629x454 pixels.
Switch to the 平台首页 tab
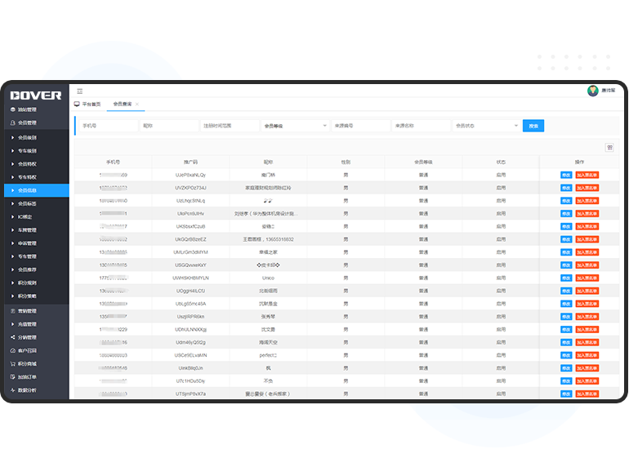88,105
